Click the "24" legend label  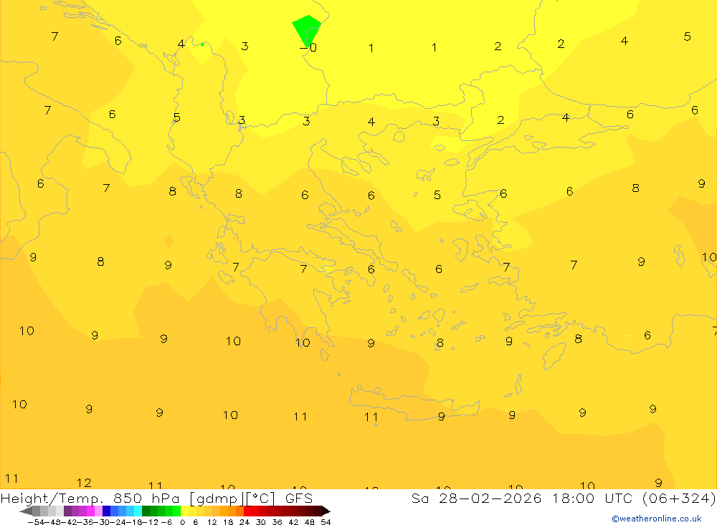click(x=244, y=522)
